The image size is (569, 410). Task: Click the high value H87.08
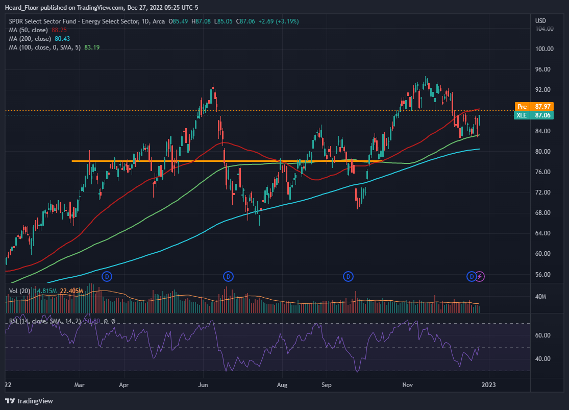[x=201, y=21]
